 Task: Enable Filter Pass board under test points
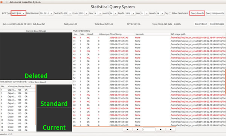coord(27,82)
